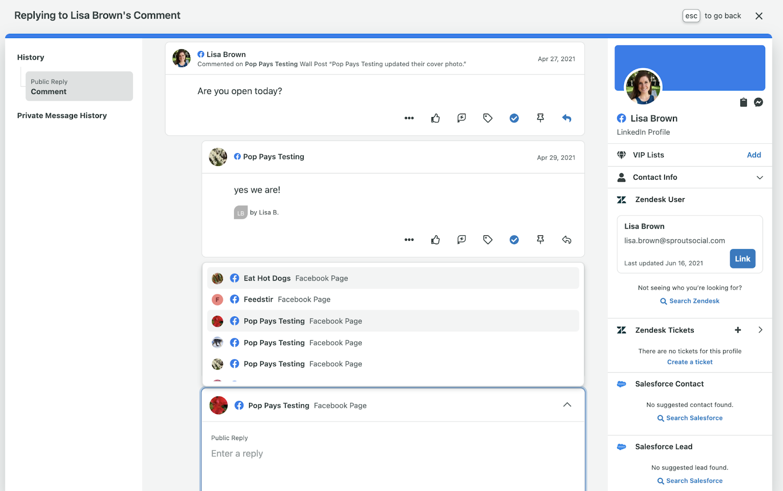Viewport: 783px width, 491px height.
Task: Click into Enter a reply field
Action: tap(393, 454)
